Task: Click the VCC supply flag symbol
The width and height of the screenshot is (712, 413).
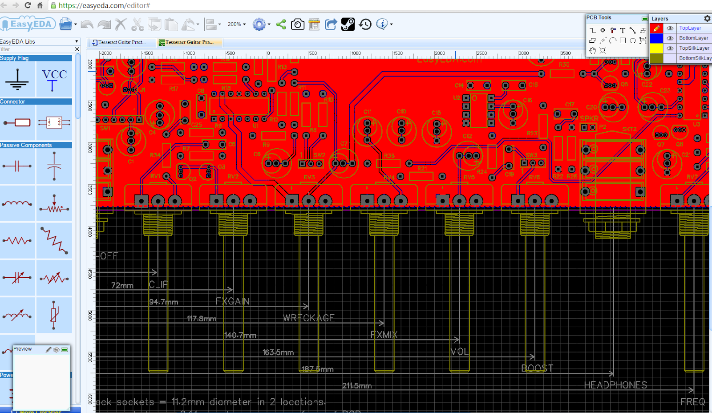Action: point(53,79)
